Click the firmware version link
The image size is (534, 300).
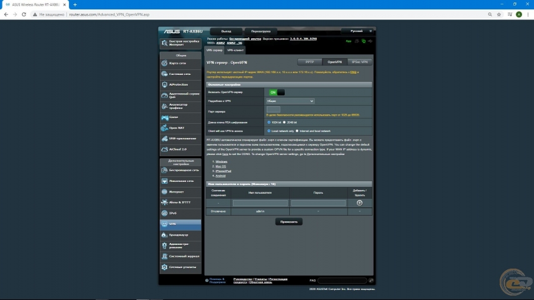pyautogui.click(x=304, y=39)
